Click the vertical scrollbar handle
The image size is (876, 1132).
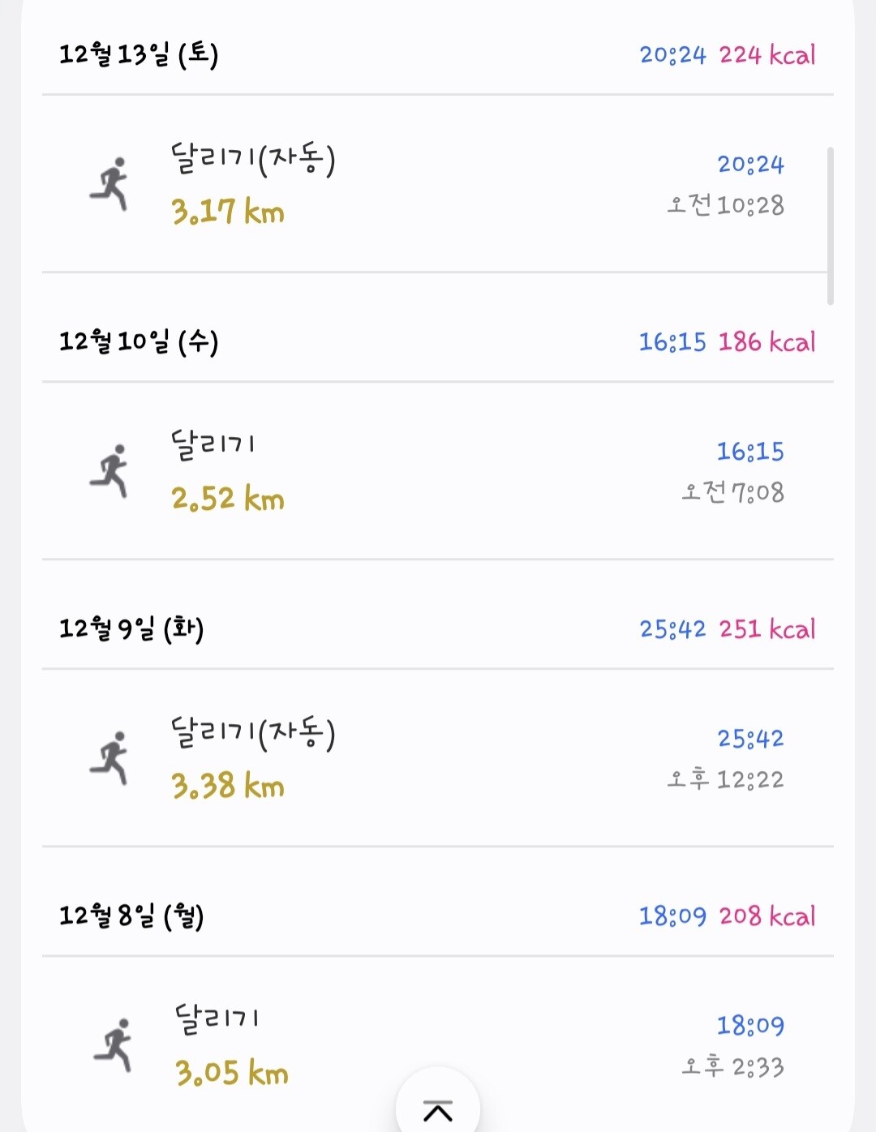point(830,225)
